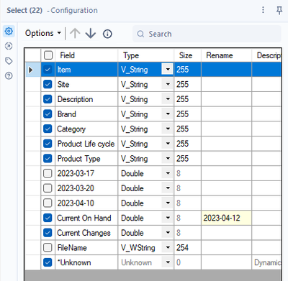The image size is (288, 281).
Task: Uncheck the Category field checkbox
Action: pos(48,129)
